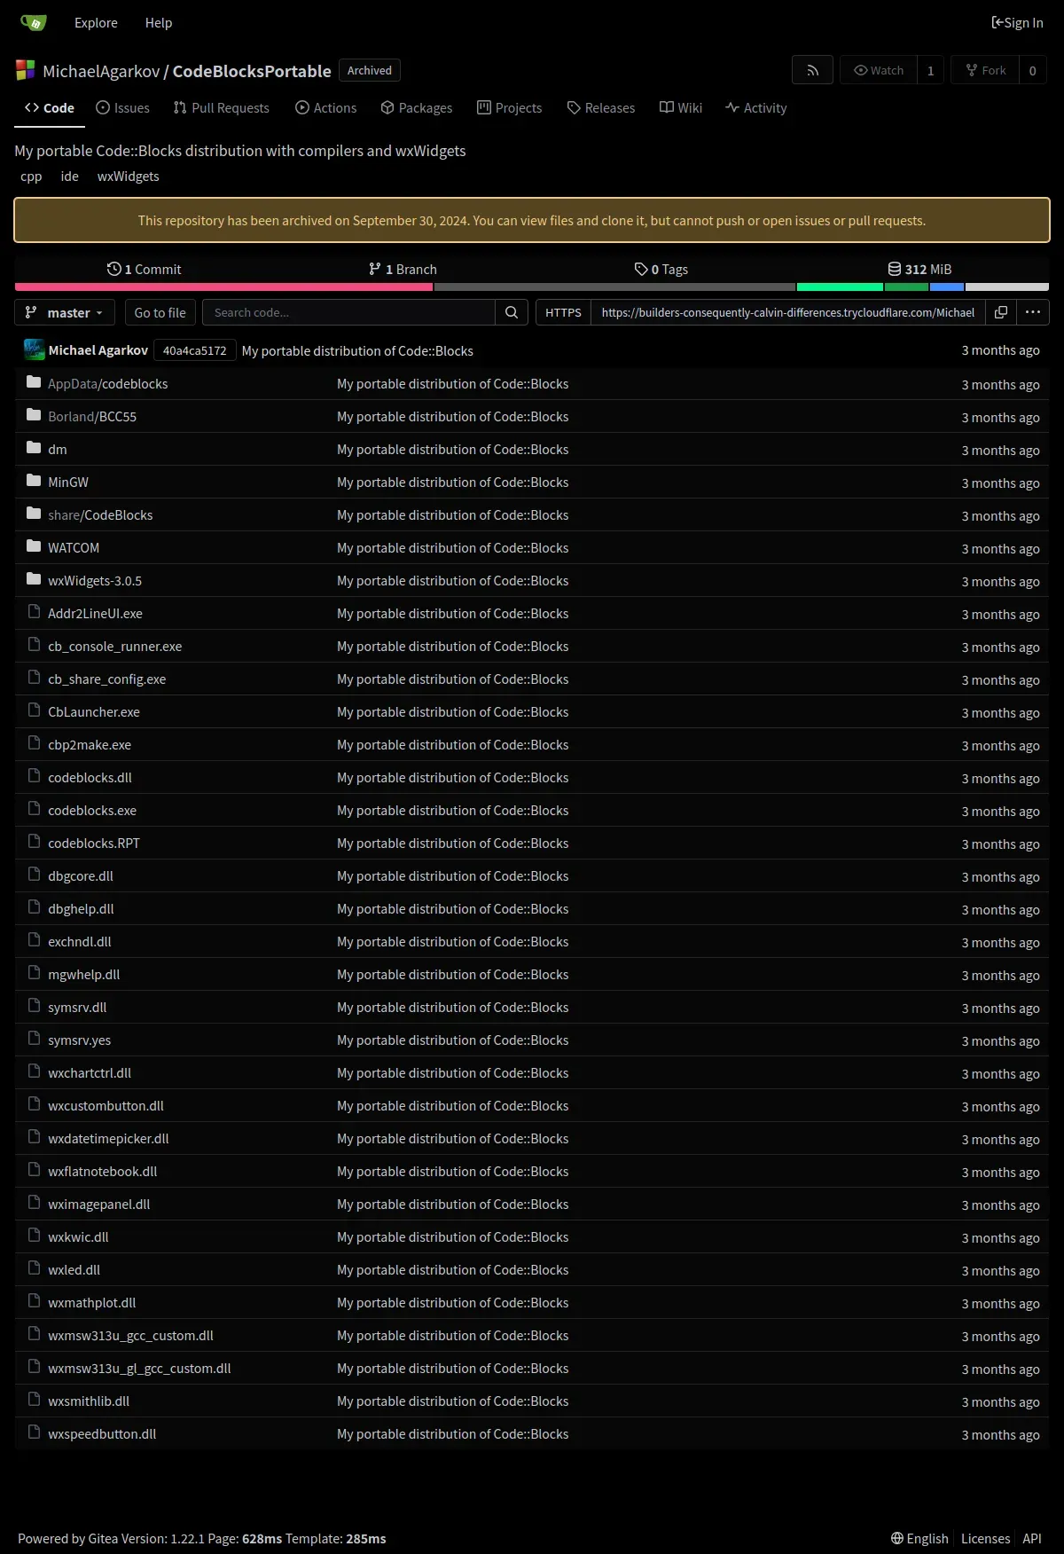Open the MichaelAgarkov owner link
1064x1554 pixels.
pyautogui.click(x=101, y=71)
